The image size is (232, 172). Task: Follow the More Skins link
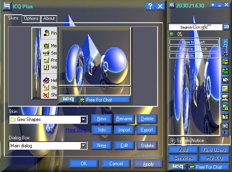76,130
